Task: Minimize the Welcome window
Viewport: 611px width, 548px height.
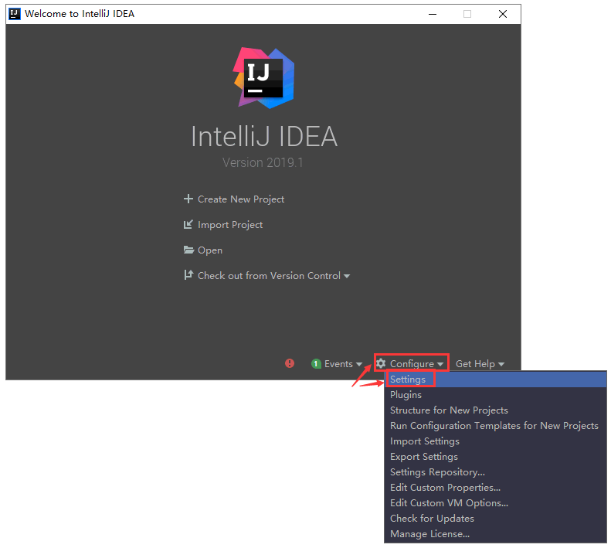Action: pyautogui.click(x=432, y=14)
